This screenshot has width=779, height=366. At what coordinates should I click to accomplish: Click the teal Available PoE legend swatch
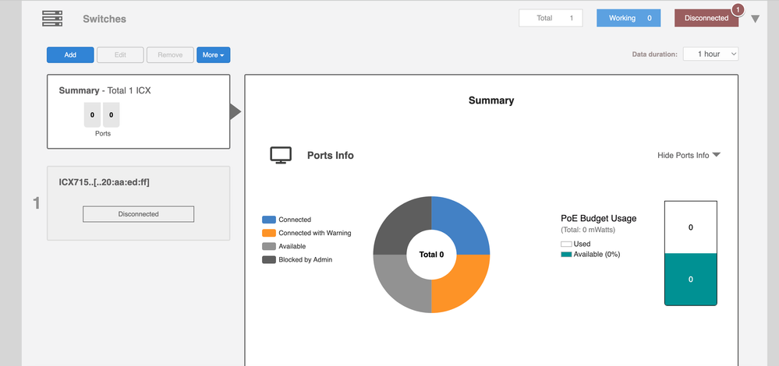point(566,255)
